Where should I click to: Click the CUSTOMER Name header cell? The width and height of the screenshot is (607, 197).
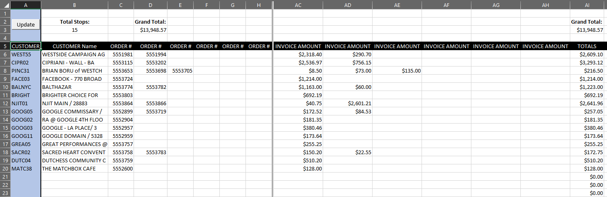(x=74, y=46)
